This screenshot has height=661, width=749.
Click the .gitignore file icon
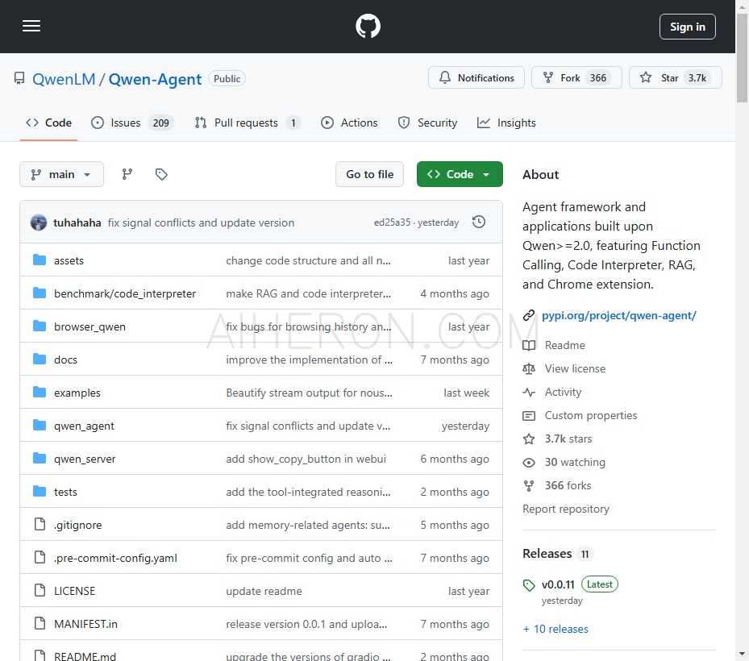coord(40,524)
